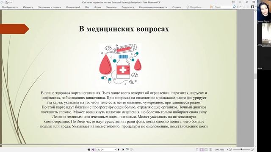Image resolution: width=271 pixels, height=152 pixels.
Task: Click the previous view icon
Action: point(127,149)
